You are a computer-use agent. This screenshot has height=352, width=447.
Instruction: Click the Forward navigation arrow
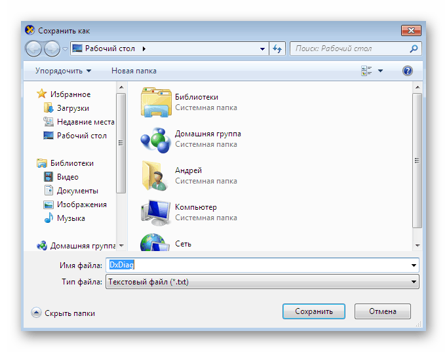tap(52, 49)
